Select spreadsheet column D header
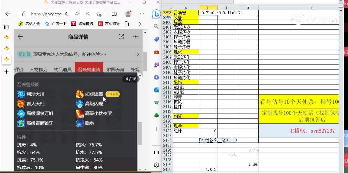Viewport: 348px width, 173px height. coord(248,8)
